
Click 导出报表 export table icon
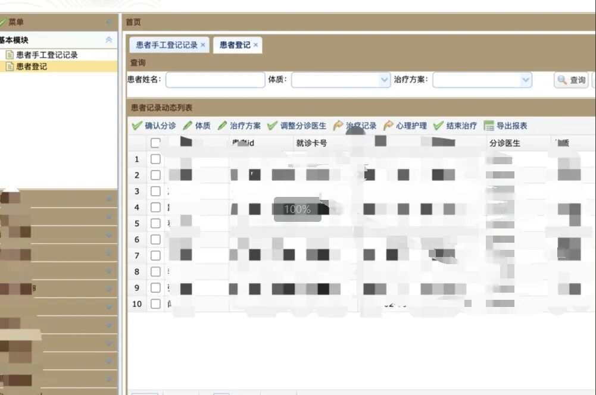click(489, 126)
